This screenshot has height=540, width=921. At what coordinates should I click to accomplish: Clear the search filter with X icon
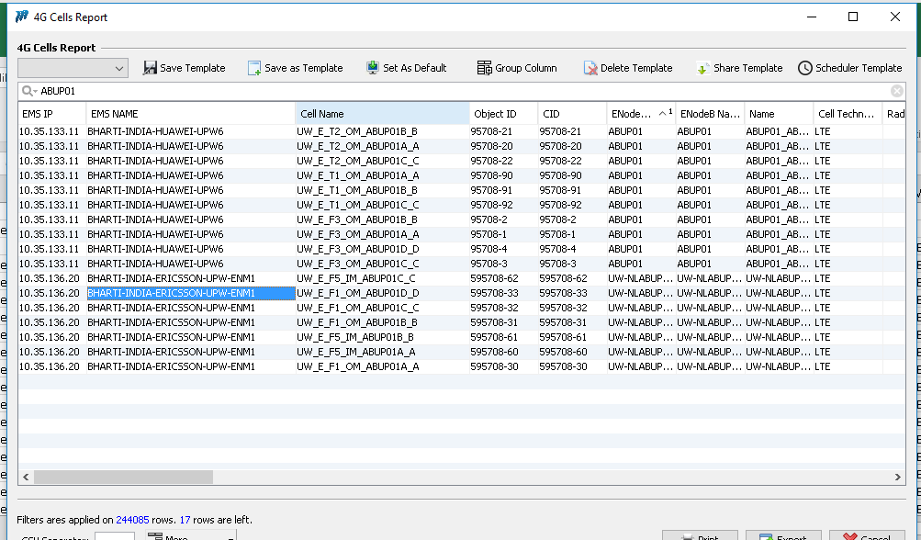coord(897,91)
